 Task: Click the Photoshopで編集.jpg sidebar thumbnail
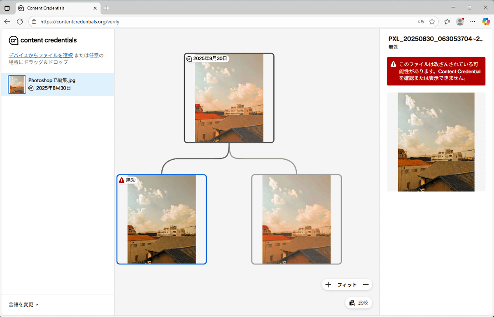tap(17, 85)
